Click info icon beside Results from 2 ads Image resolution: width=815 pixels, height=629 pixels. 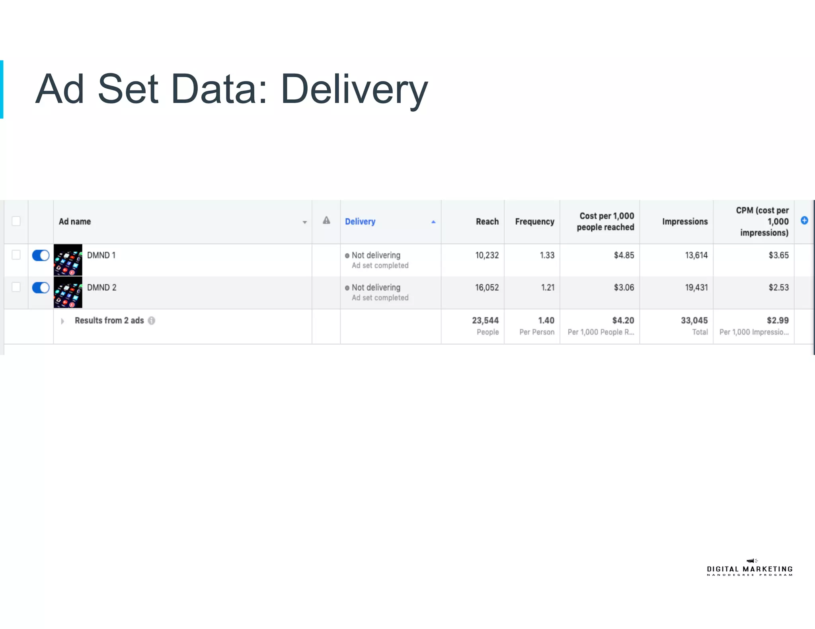pos(152,320)
